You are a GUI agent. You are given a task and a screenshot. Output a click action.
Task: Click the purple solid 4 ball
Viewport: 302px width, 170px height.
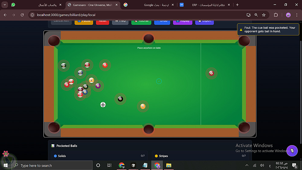click(98, 86)
